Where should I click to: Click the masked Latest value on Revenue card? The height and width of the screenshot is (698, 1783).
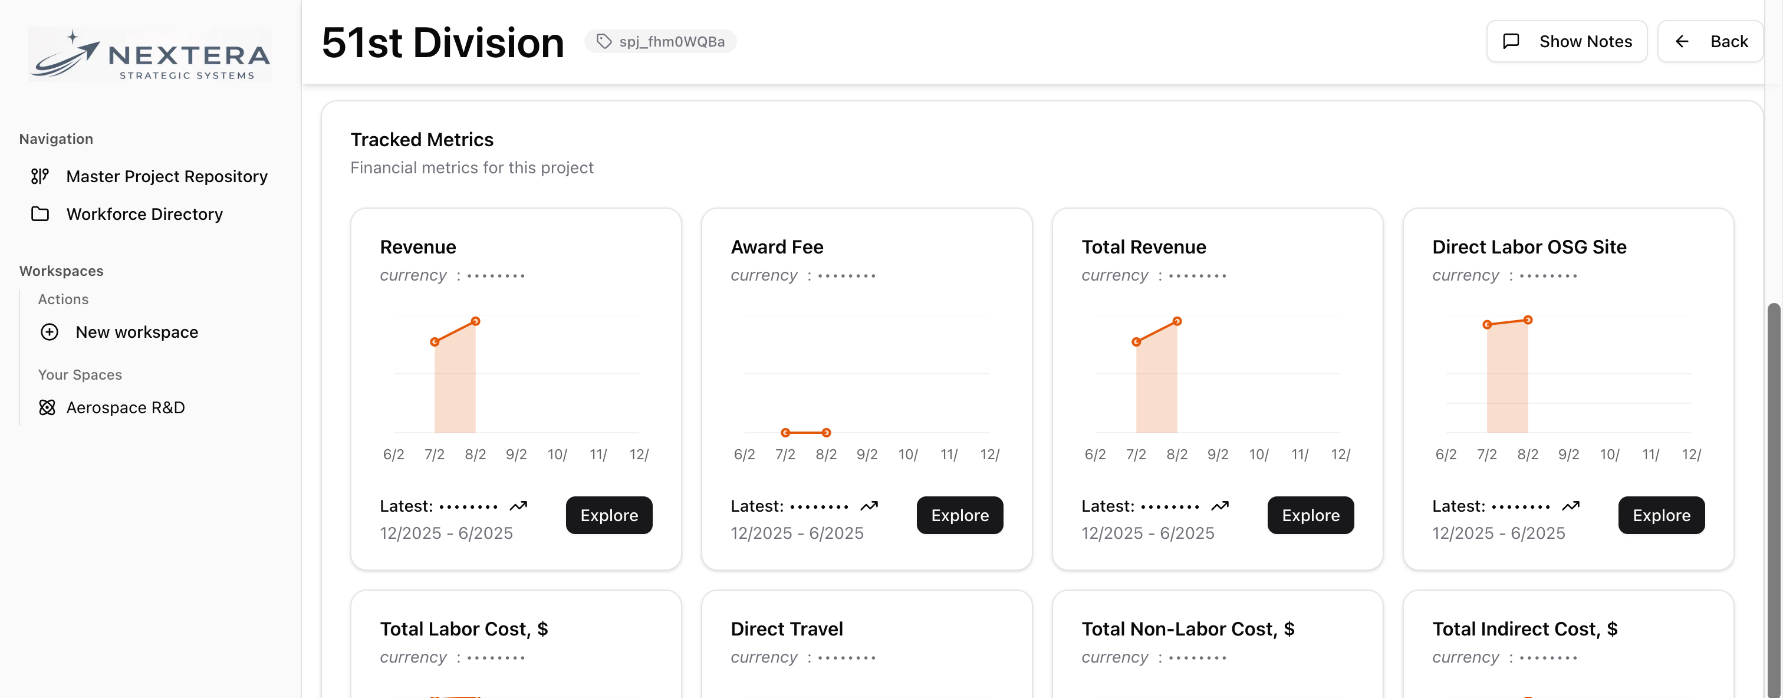tap(469, 507)
